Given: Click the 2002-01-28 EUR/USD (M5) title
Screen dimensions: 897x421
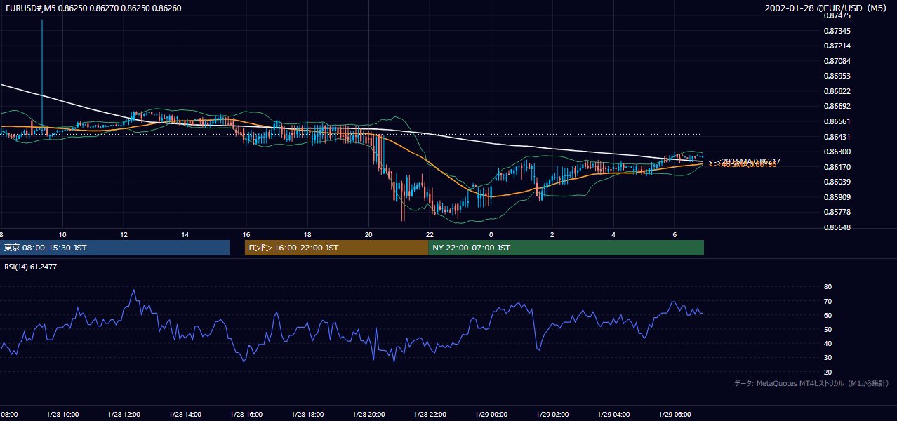Looking at the screenshot, I should (826, 8).
